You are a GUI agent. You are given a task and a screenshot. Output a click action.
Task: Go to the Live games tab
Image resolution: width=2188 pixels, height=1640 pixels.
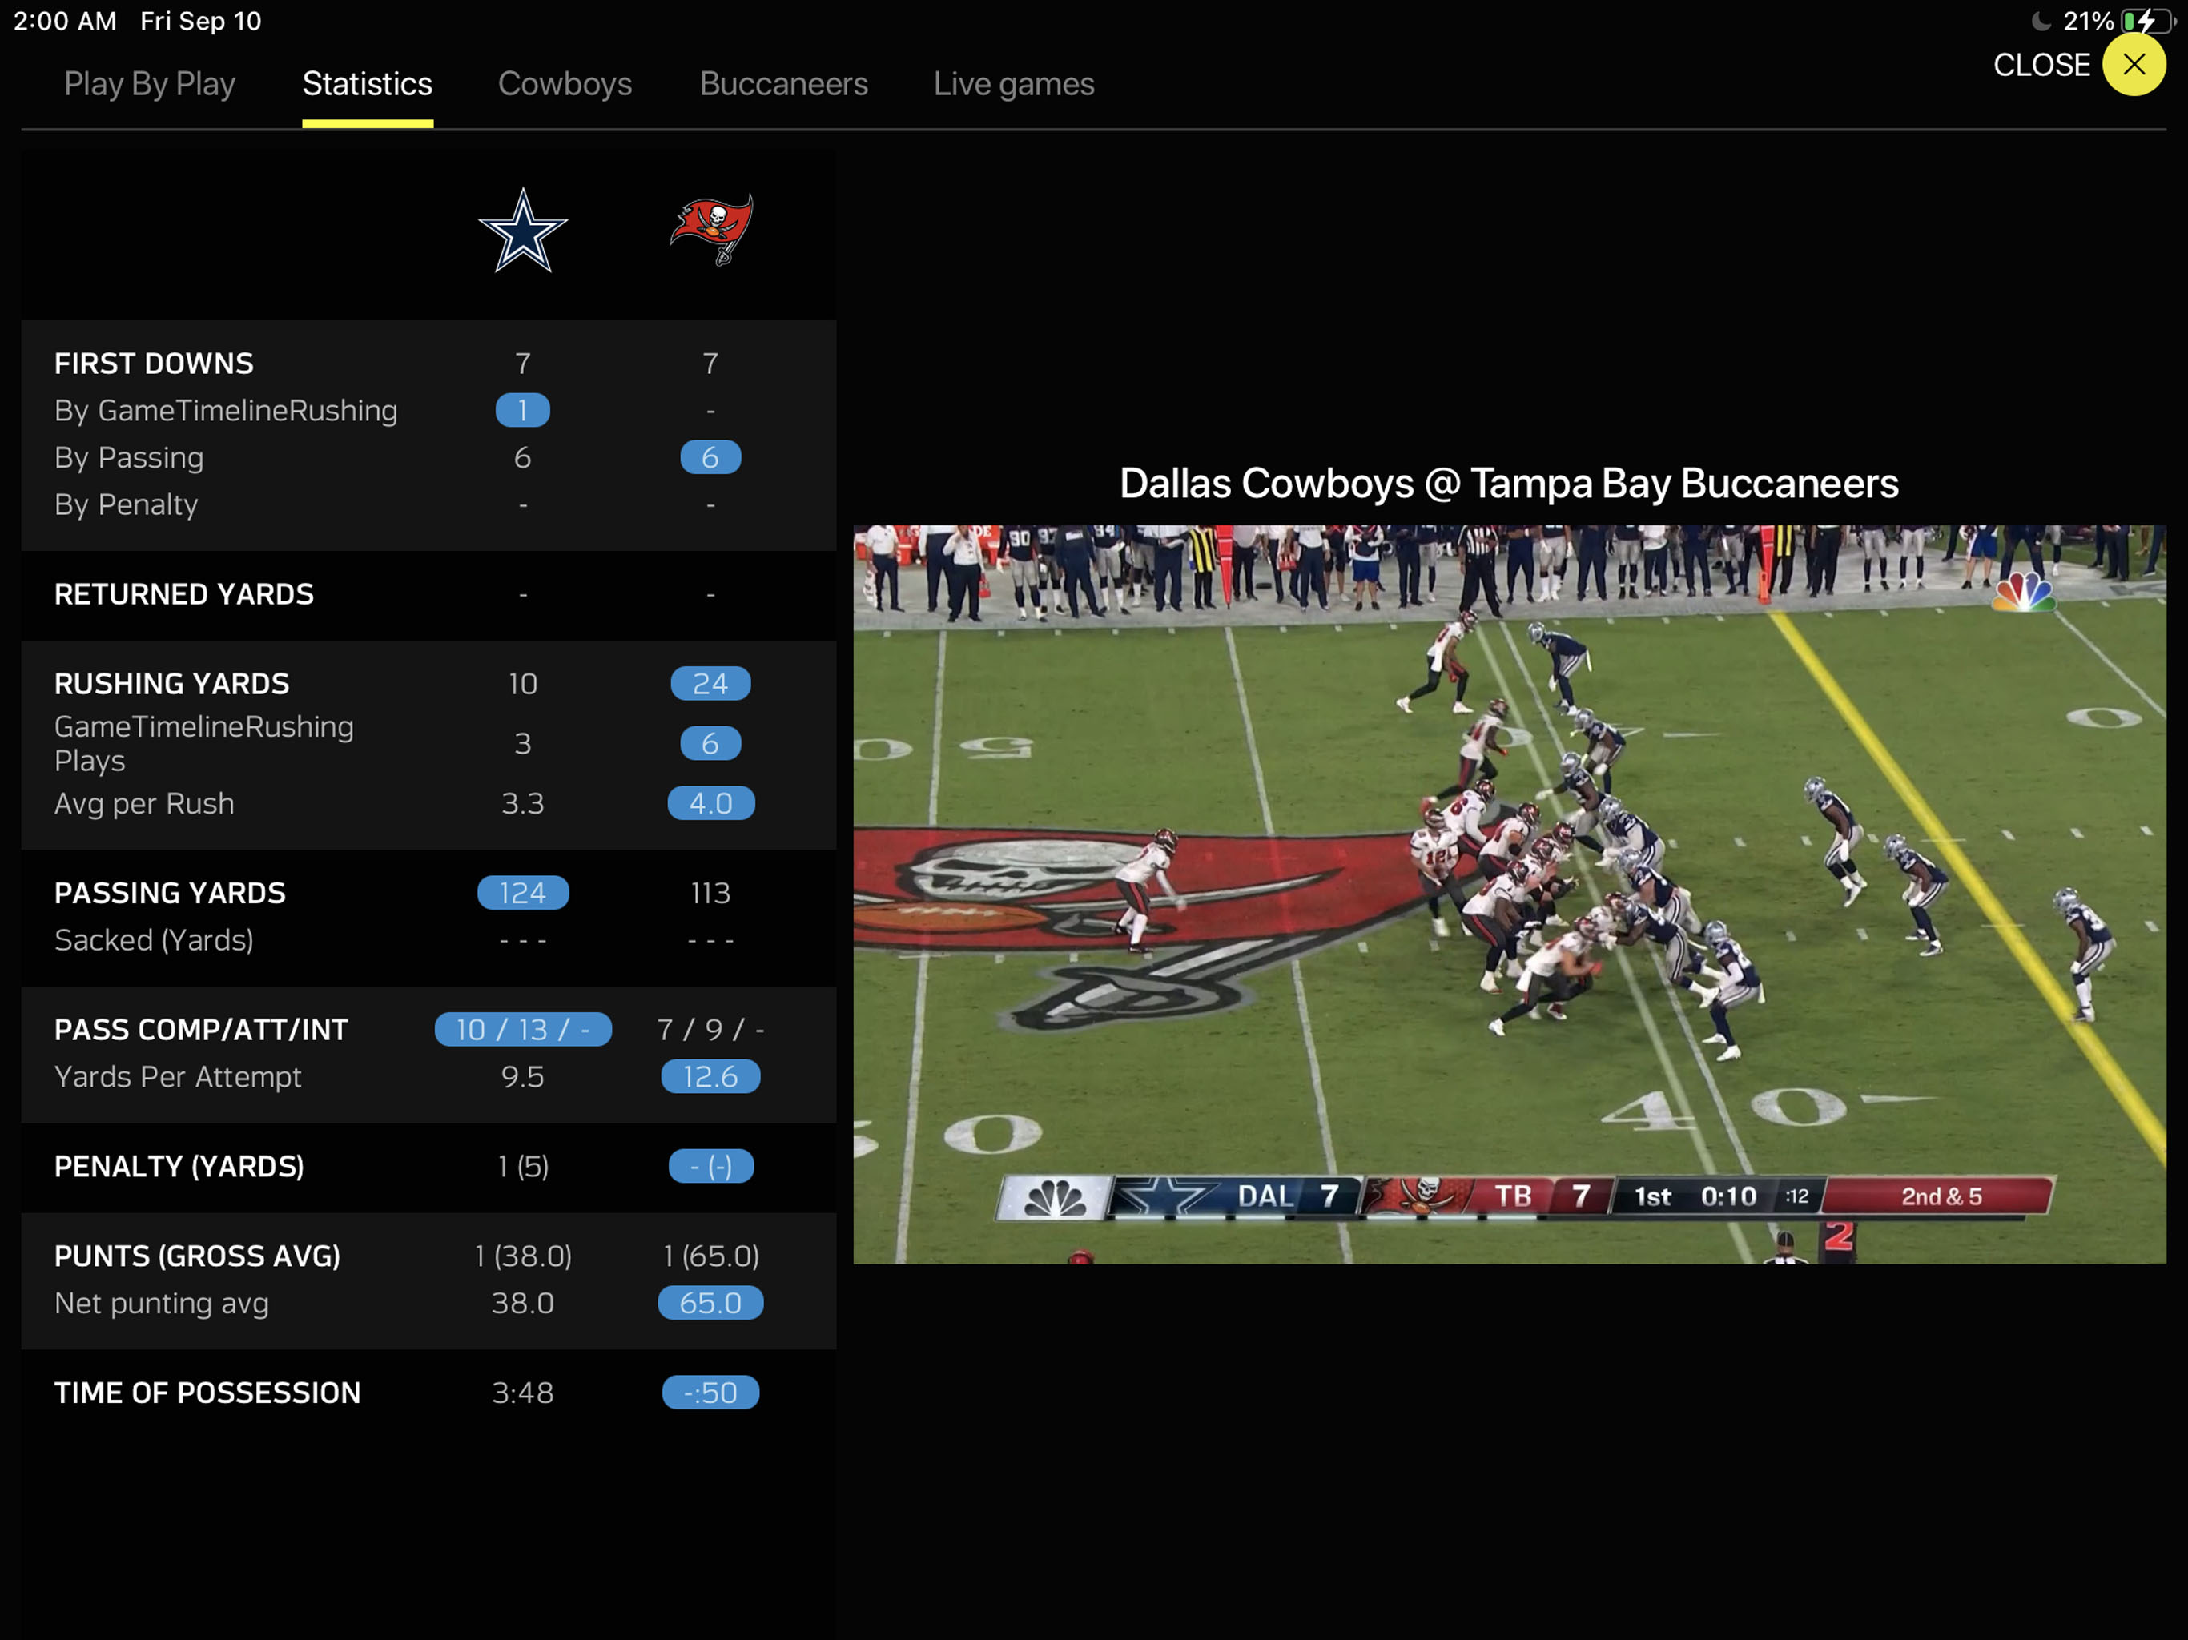pos(1014,84)
